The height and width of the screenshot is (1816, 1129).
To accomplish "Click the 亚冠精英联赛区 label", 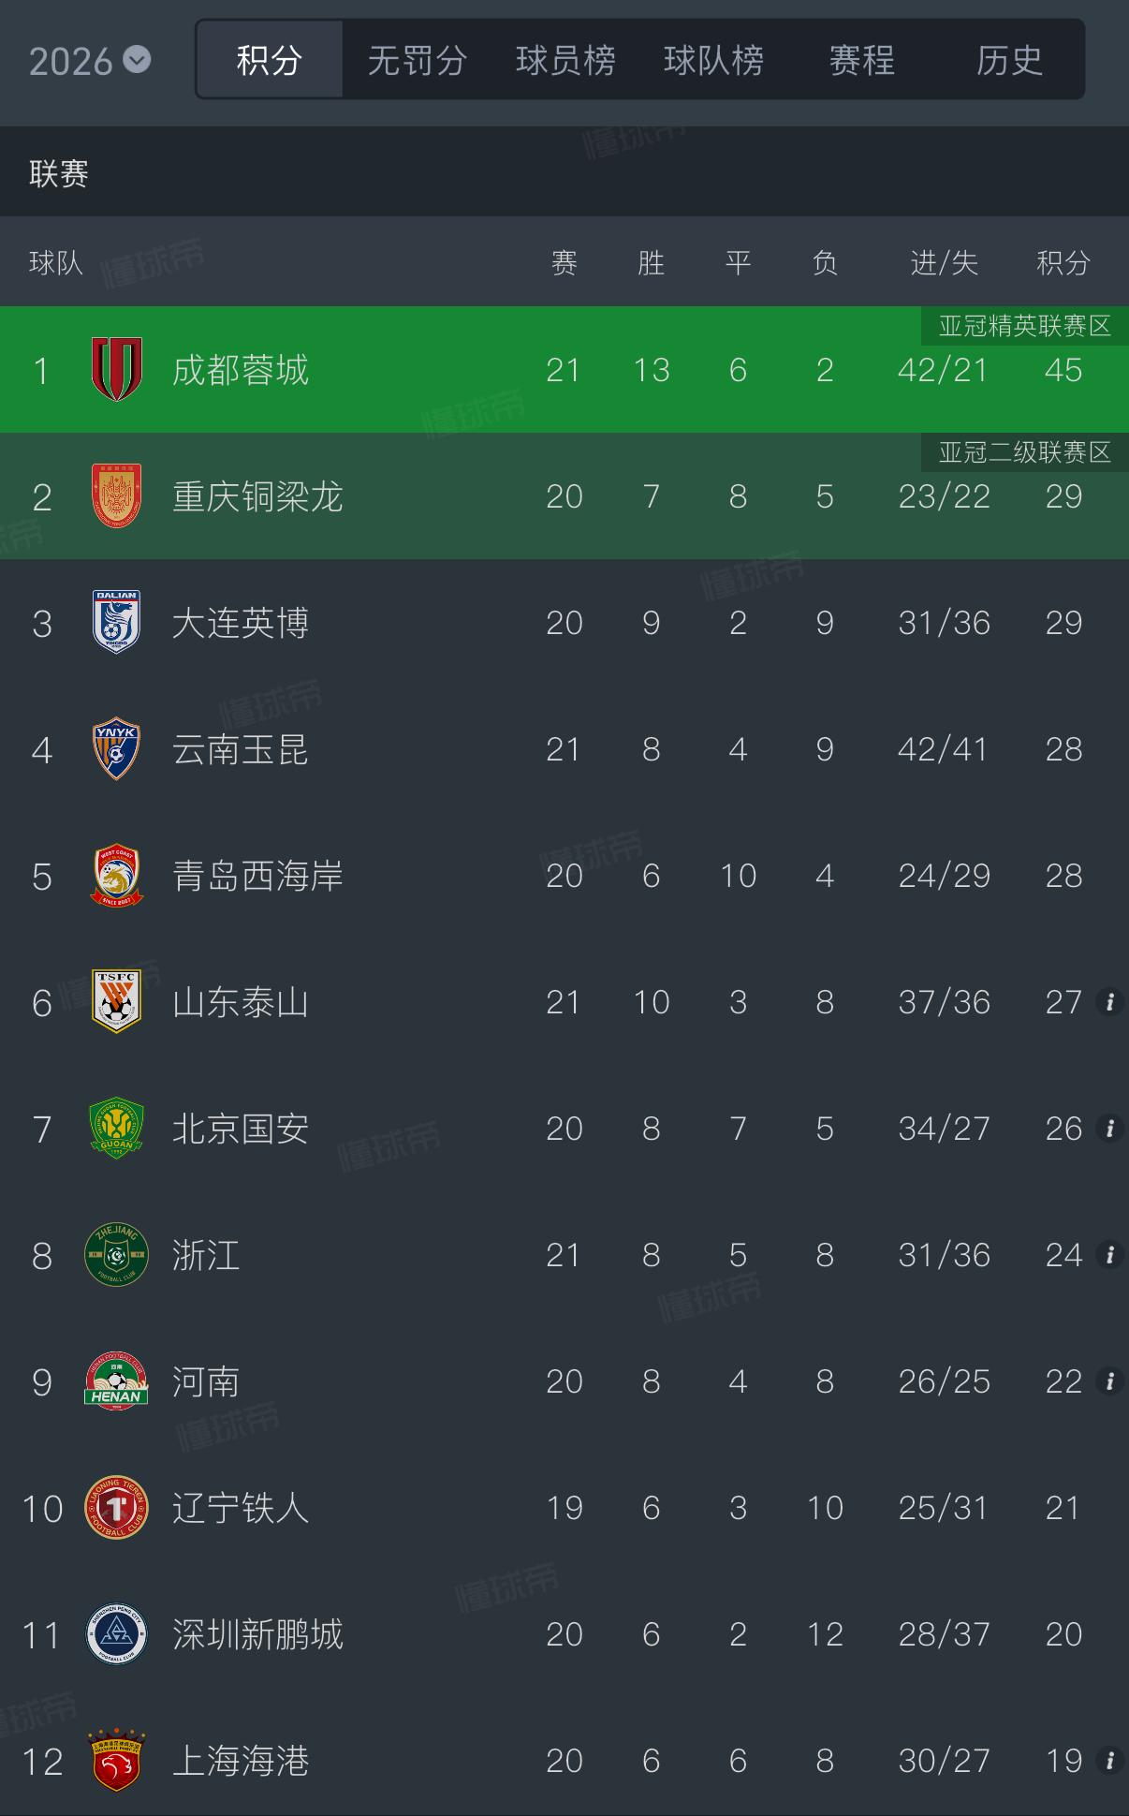I will pos(1025,326).
